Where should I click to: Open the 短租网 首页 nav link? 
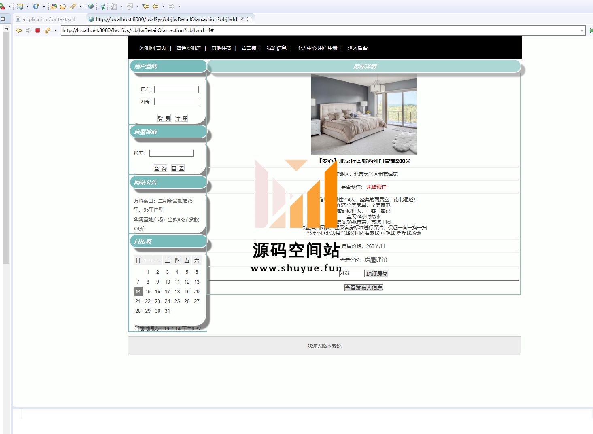153,48
